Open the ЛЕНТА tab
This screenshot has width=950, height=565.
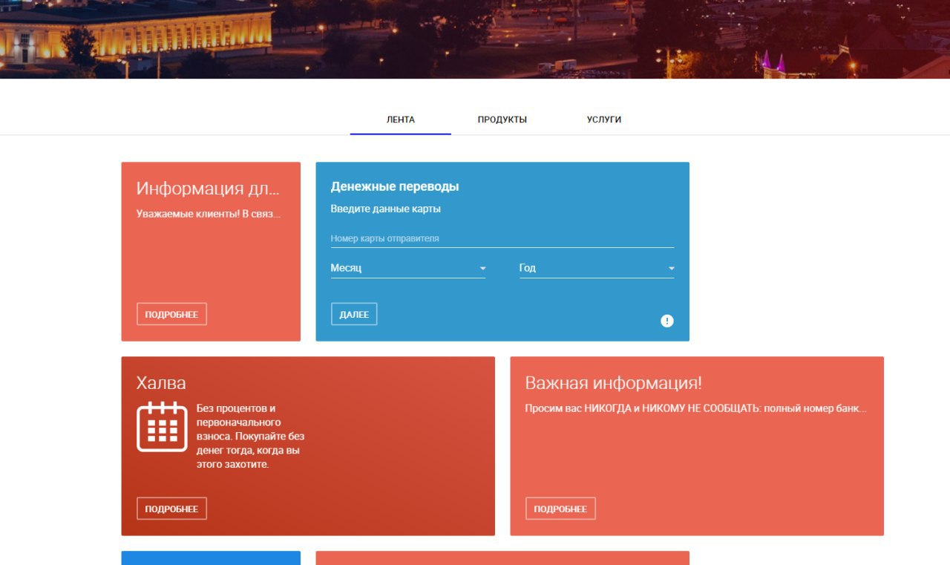(401, 120)
